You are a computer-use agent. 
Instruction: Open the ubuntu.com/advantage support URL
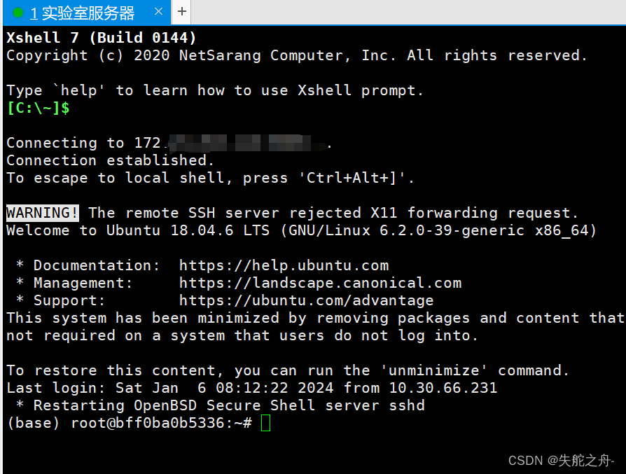tap(306, 300)
